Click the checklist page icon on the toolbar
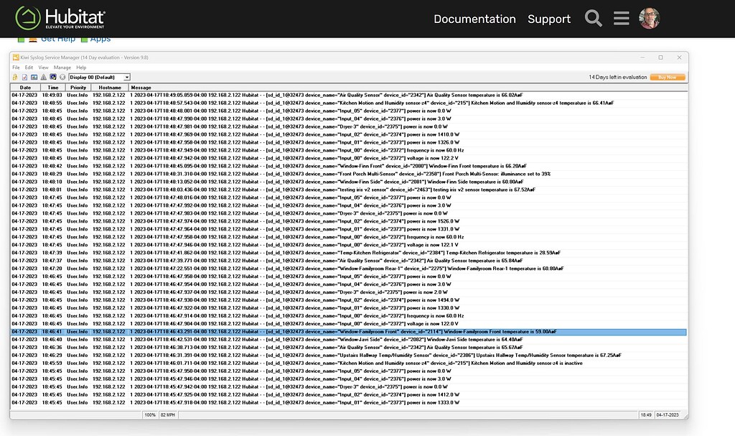This screenshot has height=436, width=735. (24, 77)
